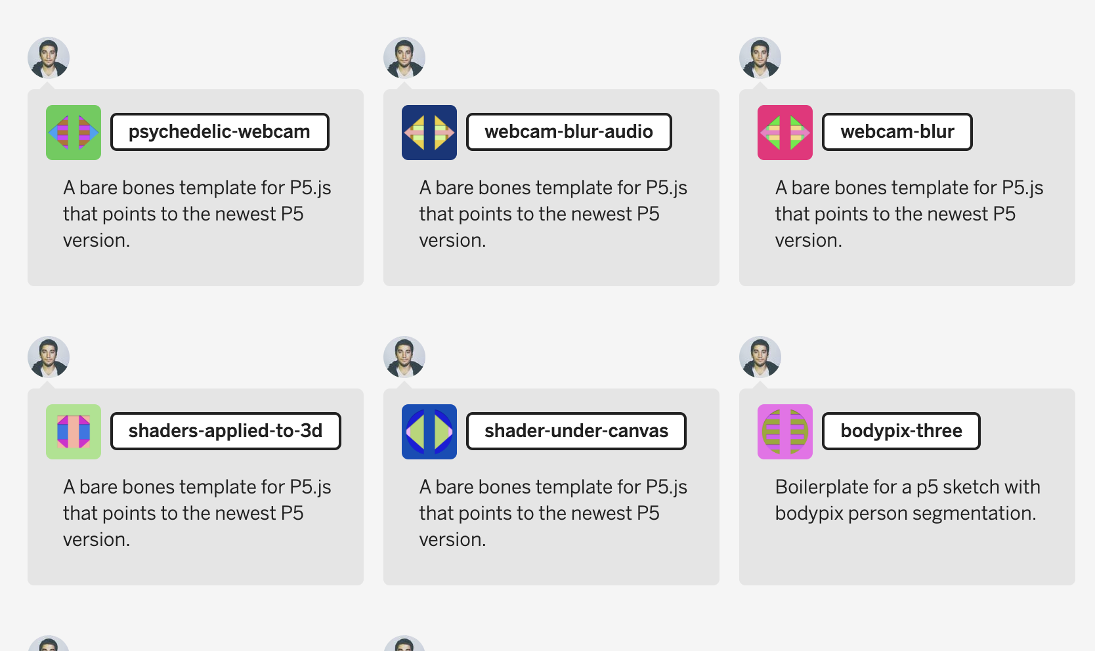Screen dimensions: 1095x651
Task: Click the bodypix-three description text
Action: pyautogui.click(x=907, y=500)
